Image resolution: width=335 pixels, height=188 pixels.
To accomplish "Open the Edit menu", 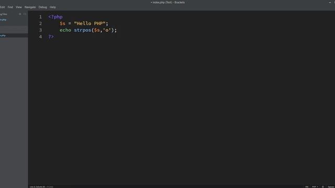I will (2, 7).
